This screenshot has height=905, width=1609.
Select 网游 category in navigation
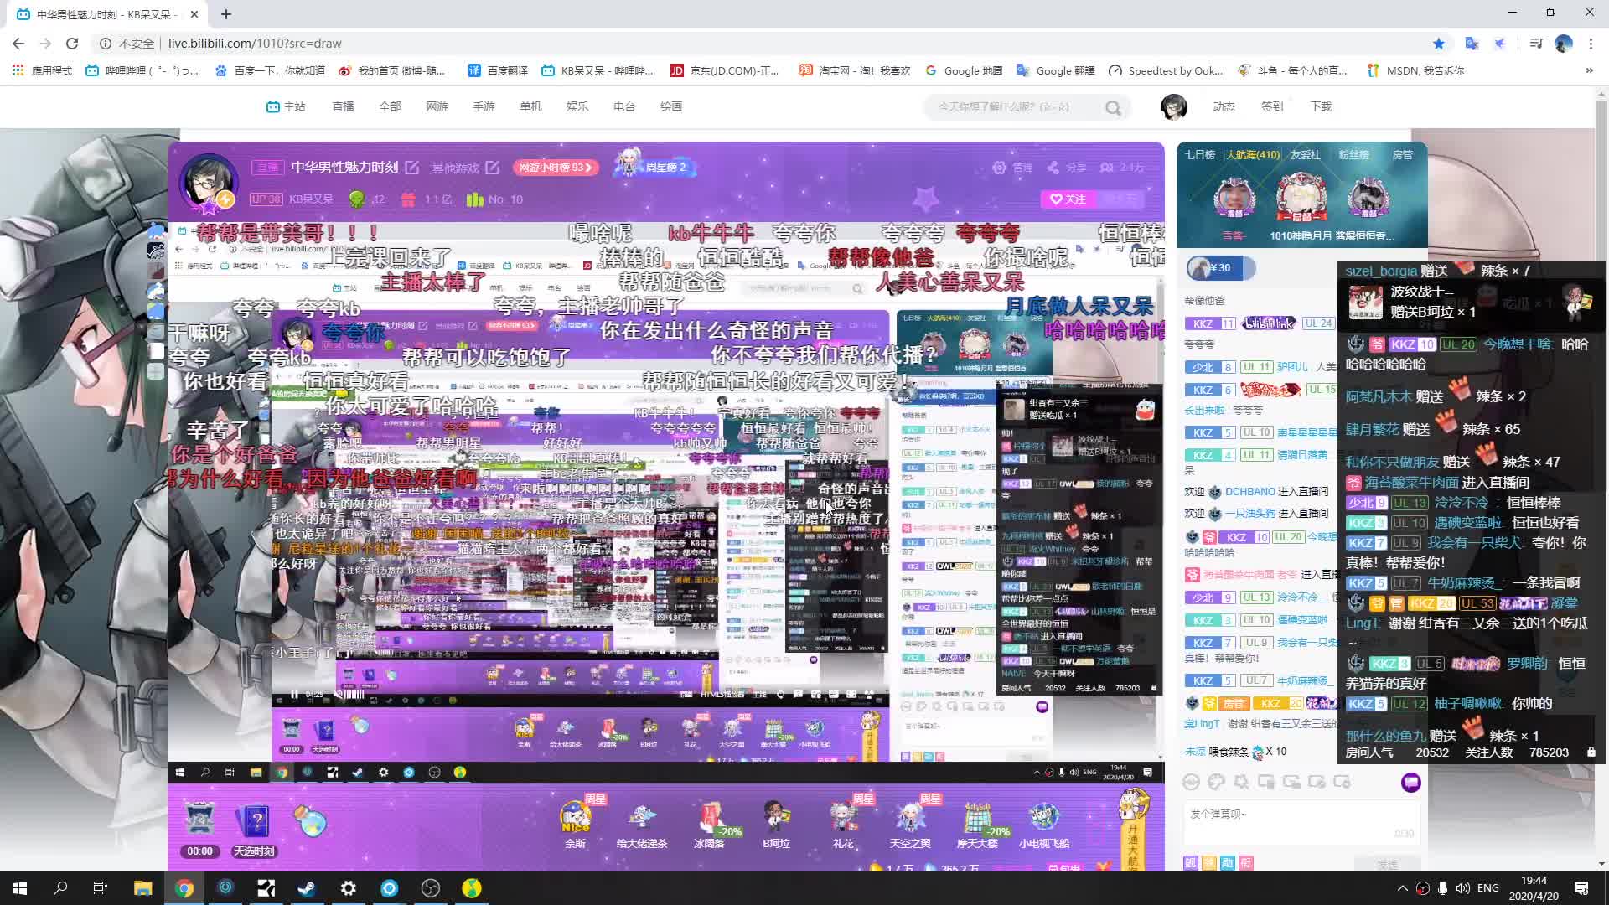(x=437, y=106)
